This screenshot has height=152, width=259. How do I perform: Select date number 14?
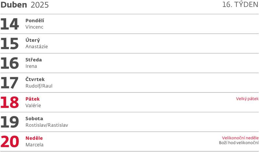point(10,24)
